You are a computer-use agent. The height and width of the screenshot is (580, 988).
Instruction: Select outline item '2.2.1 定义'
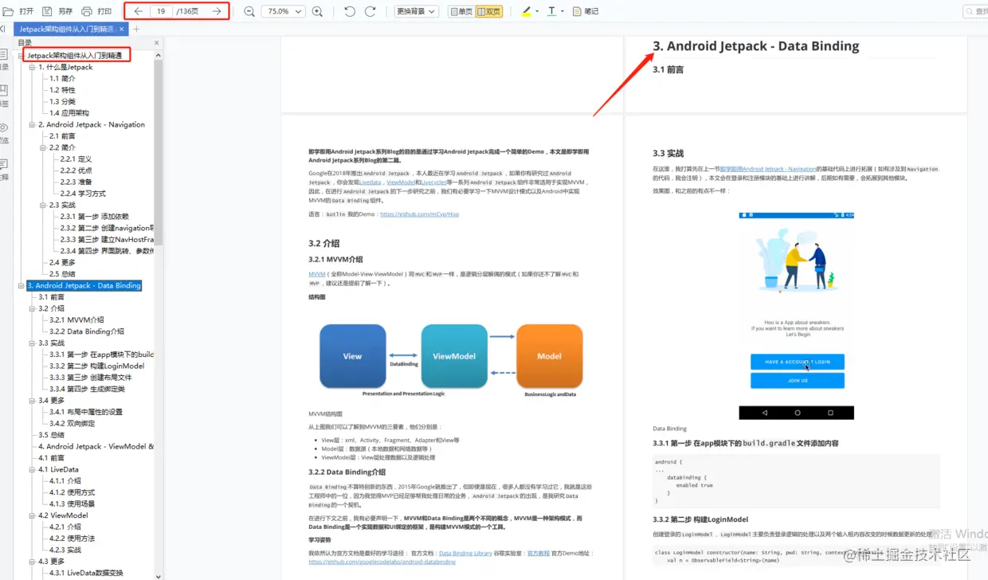pos(76,159)
